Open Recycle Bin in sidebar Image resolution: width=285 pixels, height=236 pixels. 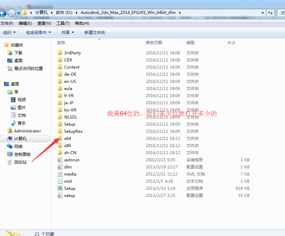click(20, 162)
